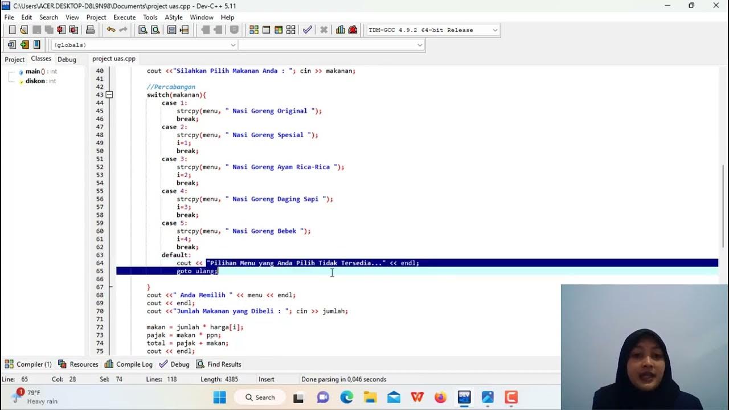Click the Redo arrow icon
The height and width of the screenshot is (410, 729).
(x=123, y=30)
